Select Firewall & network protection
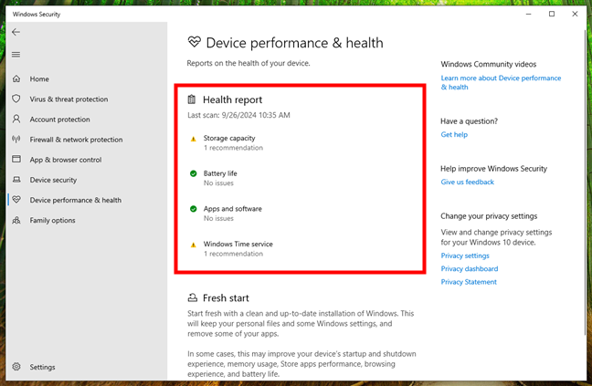This screenshot has width=592, height=386. (76, 140)
